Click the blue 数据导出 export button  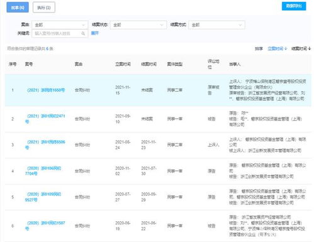tap(294, 6)
